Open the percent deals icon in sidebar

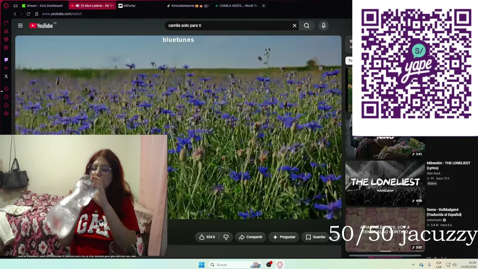pos(6,68)
